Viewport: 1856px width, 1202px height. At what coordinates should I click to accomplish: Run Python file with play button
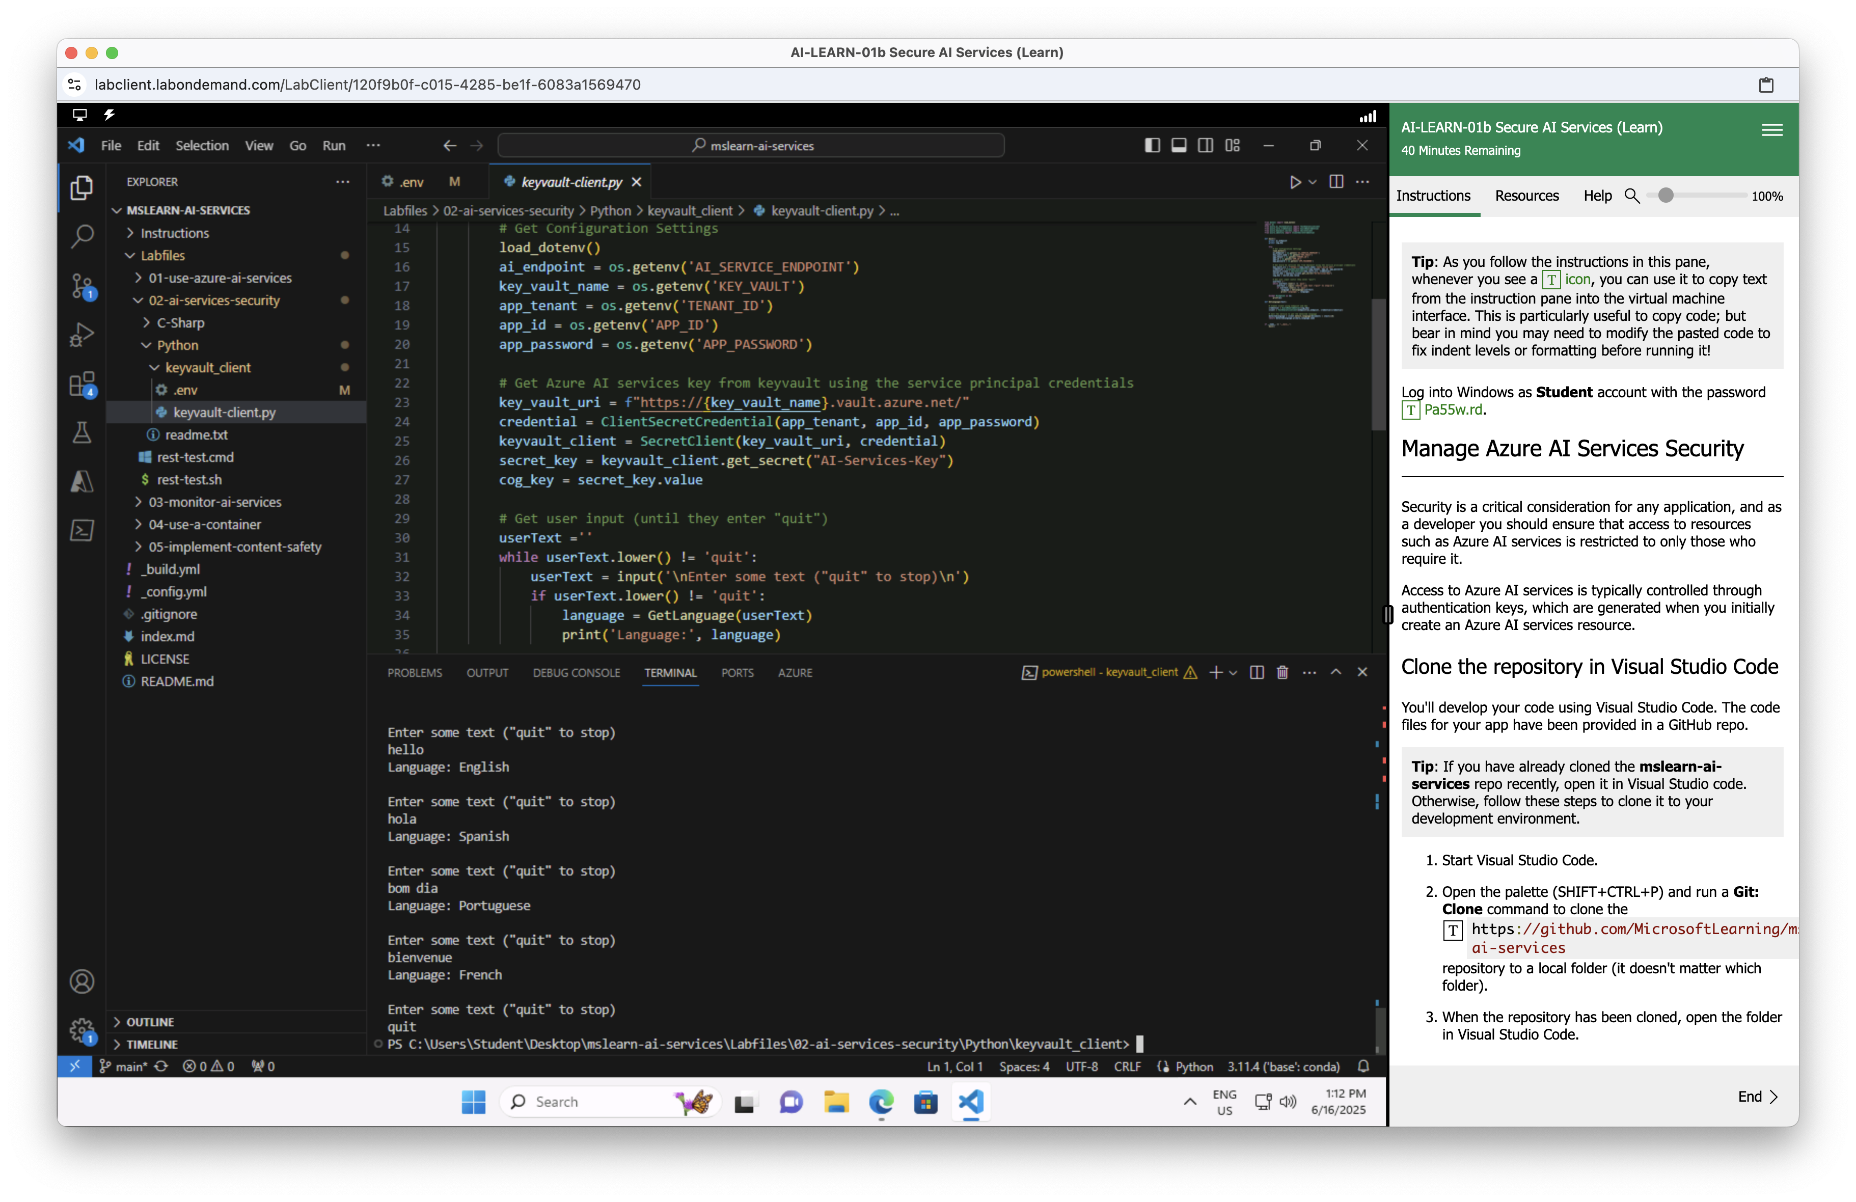point(1295,182)
